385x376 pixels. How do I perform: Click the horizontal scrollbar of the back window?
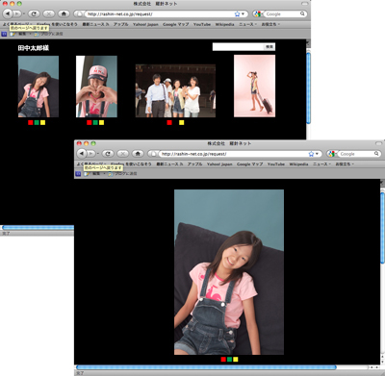click(x=38, y=228)
